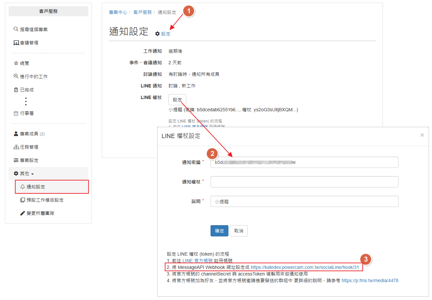Collapse the 其他 dropdown caret
This screenshot has width=432, height=300.
(32, 174)
